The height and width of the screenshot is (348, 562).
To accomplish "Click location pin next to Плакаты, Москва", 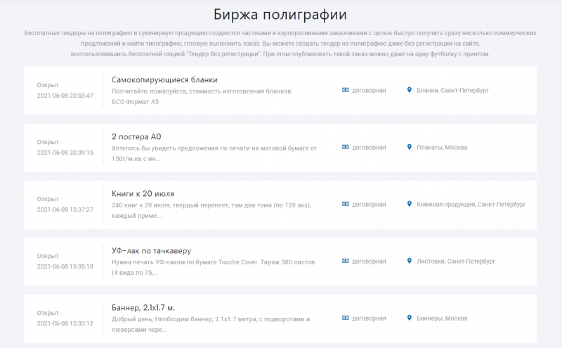I will pos(409,148).
